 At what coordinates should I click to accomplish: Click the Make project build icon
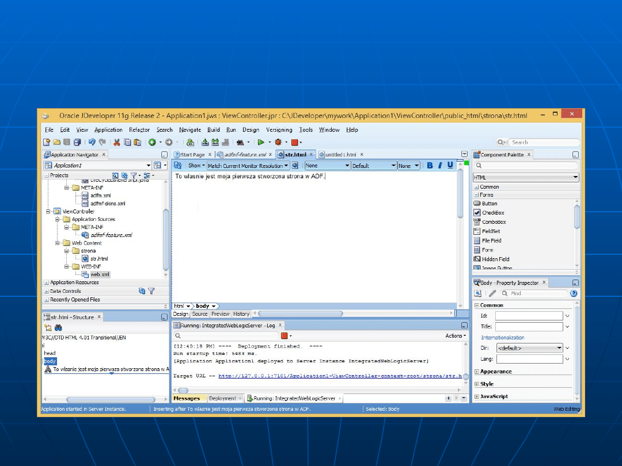pos(205,142)
